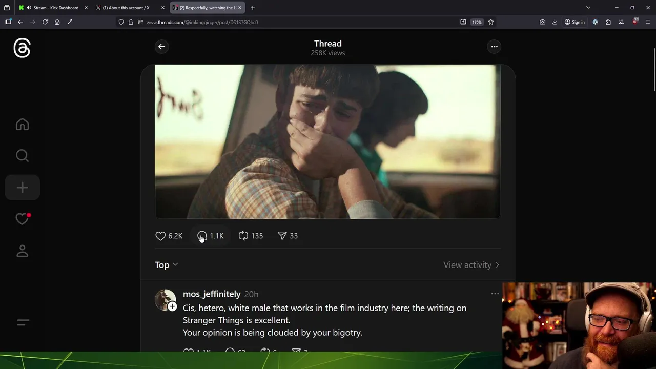Create a new thread with plus button
Screen dimensions: 656x369
pos(22,188)
